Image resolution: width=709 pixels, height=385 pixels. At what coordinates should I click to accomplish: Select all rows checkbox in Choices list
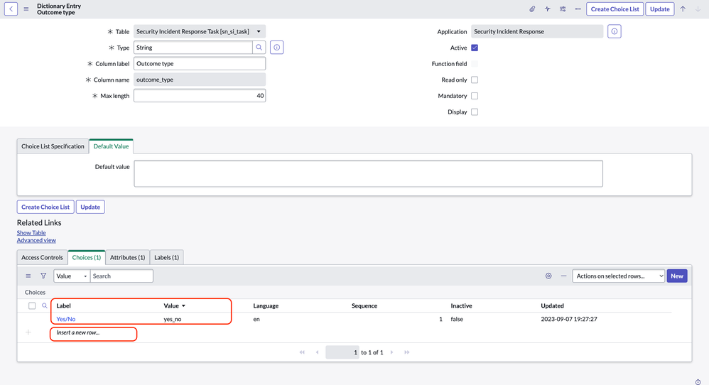pyautogui.click(x=32, y=306)
